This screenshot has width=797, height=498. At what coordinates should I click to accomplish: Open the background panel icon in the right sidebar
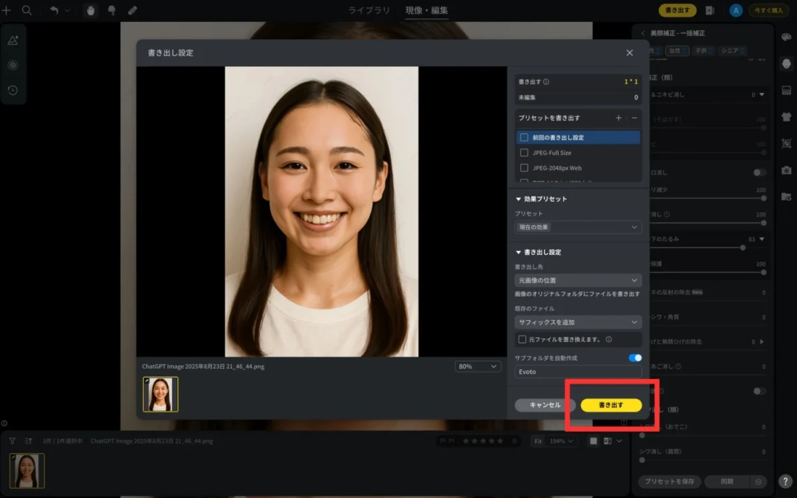786,90
